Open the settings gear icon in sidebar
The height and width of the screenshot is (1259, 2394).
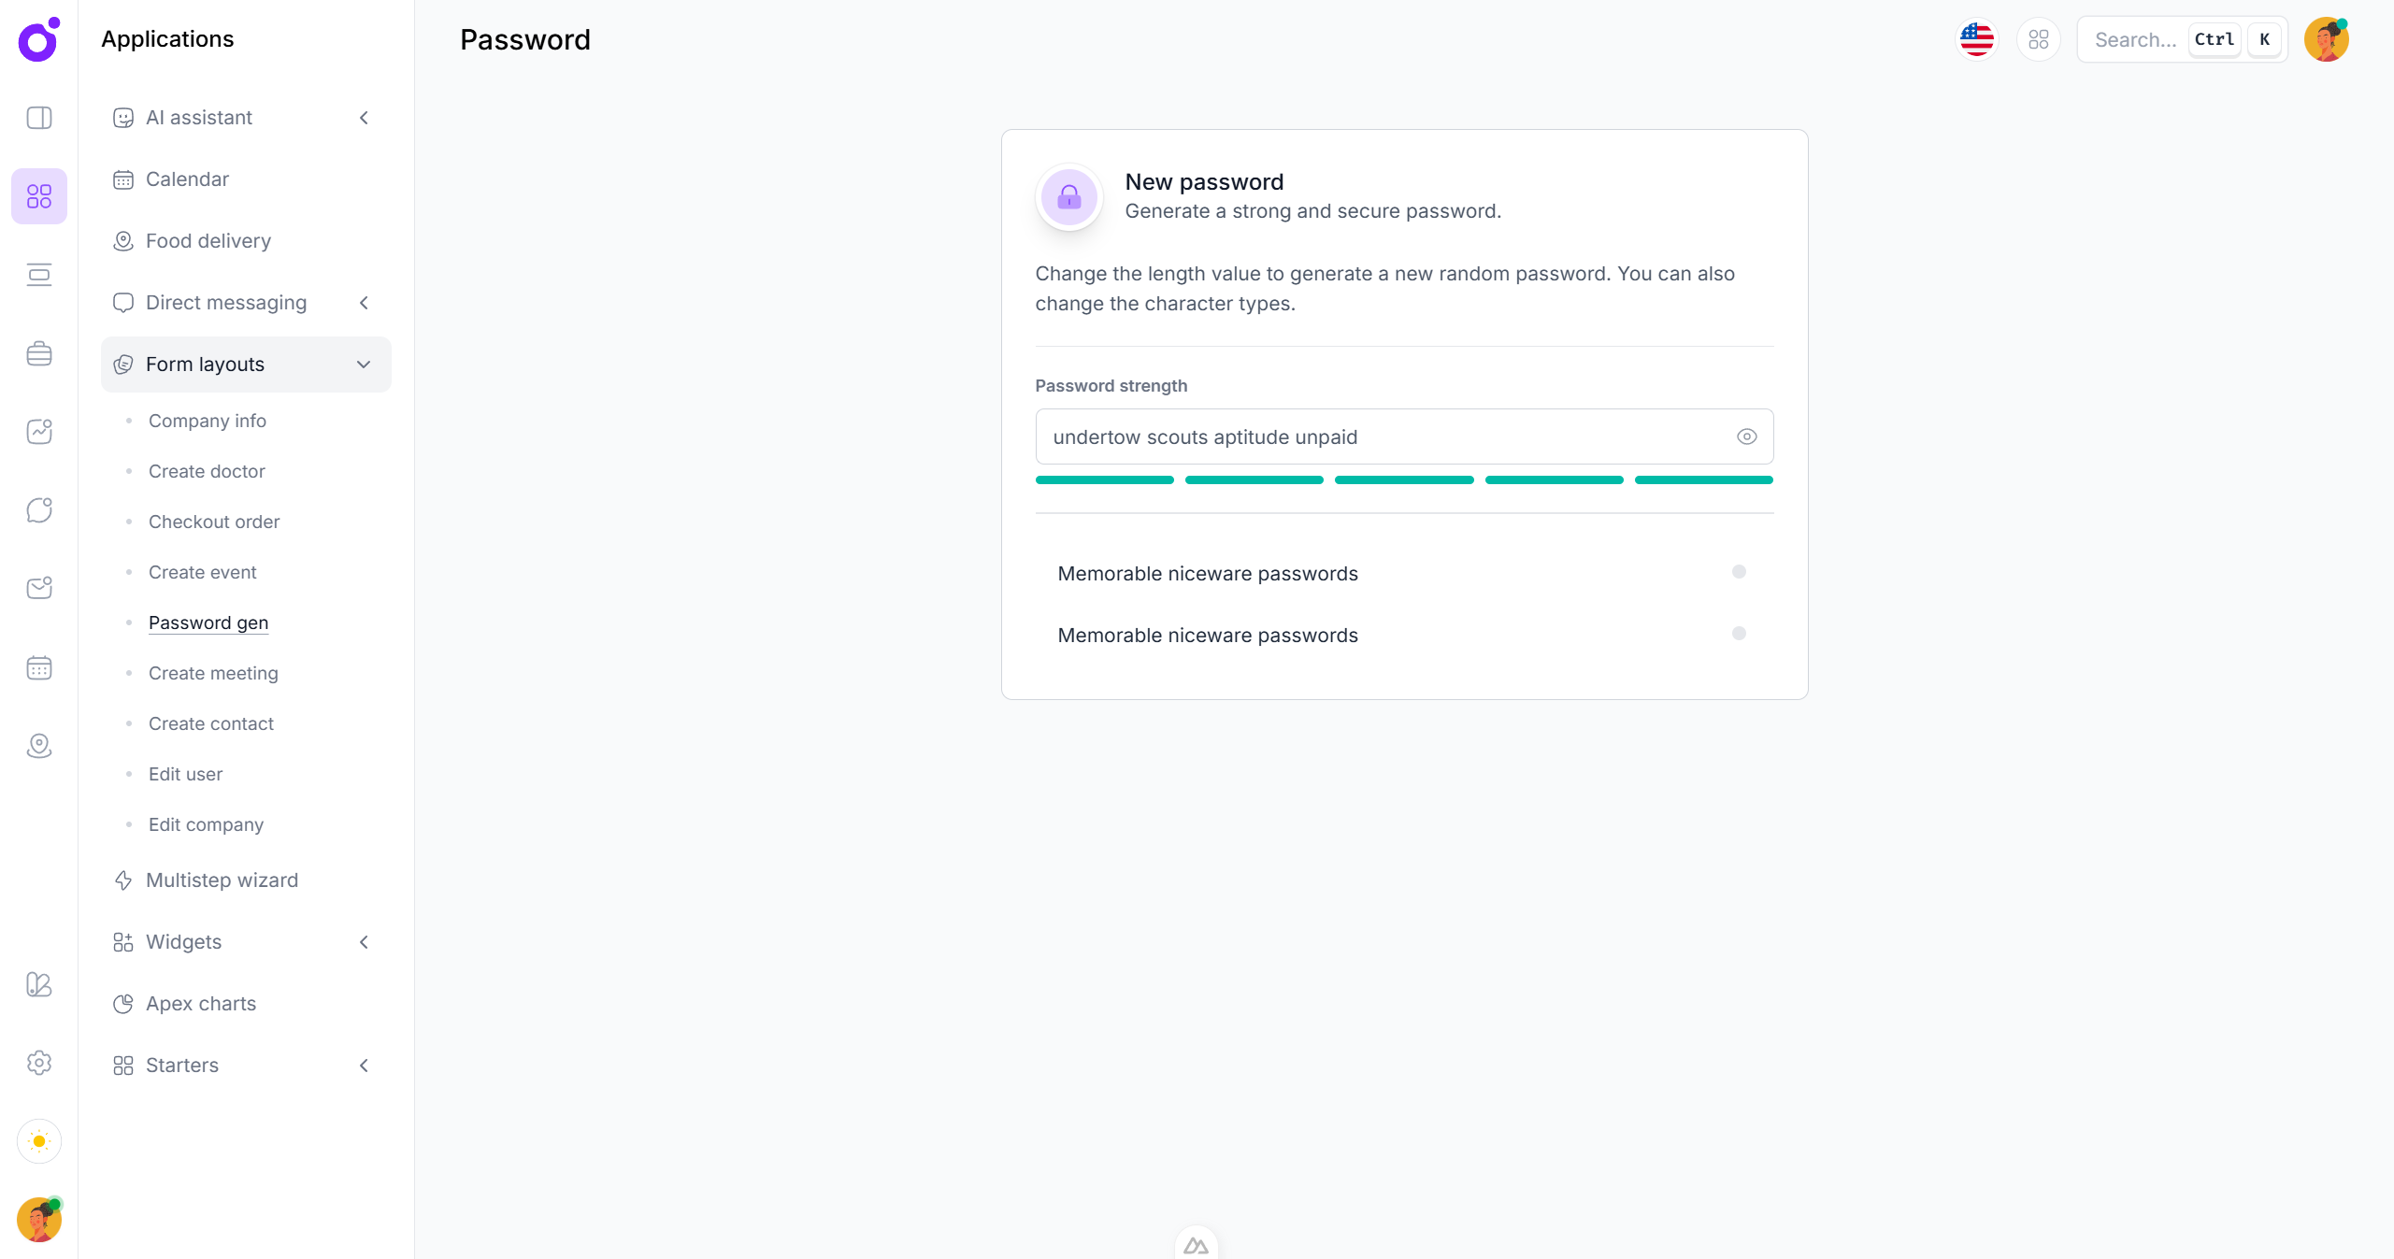pyautogui.click(x=39, y=1063)
